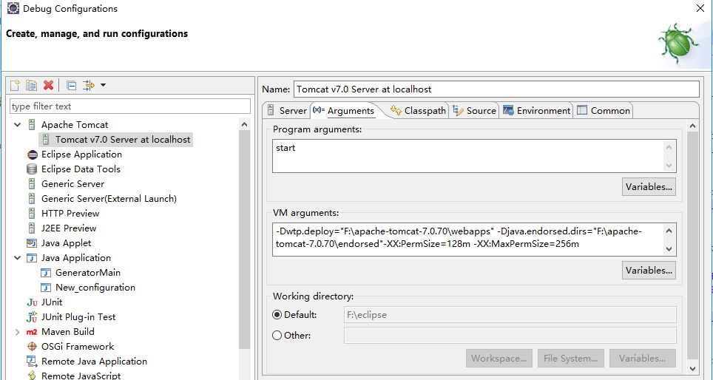Click the Duplicate launch configuration icon
713x380 pixels.
click(31, 85)
